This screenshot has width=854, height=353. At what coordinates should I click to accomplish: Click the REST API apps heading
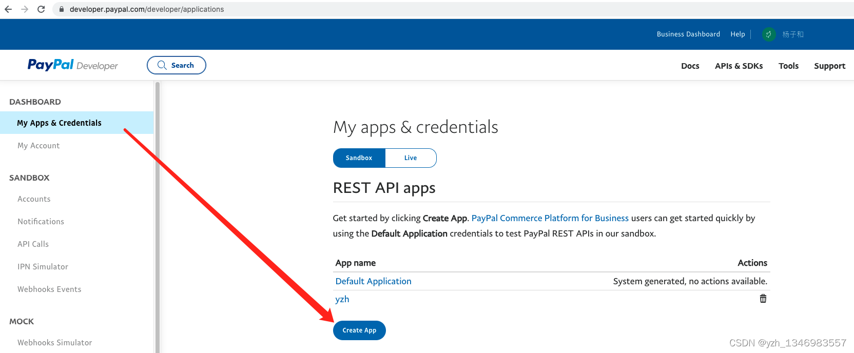tap(384, 188)
